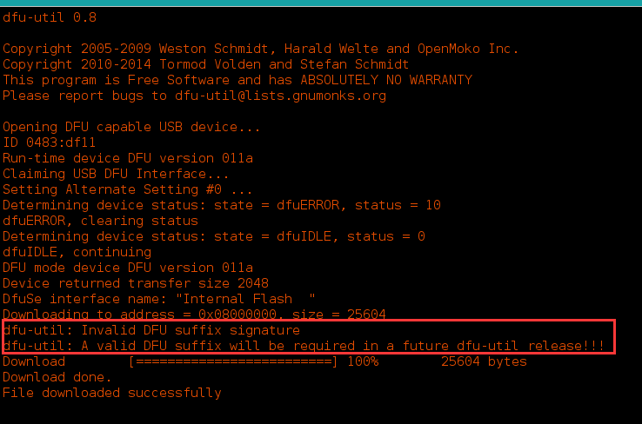Click the 2005-2009 copyright line
Screen dimensions: 642x424
[260, 49]
